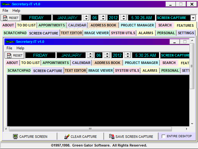Open the TEXT EDITOR sub-tab

point(71,33)
